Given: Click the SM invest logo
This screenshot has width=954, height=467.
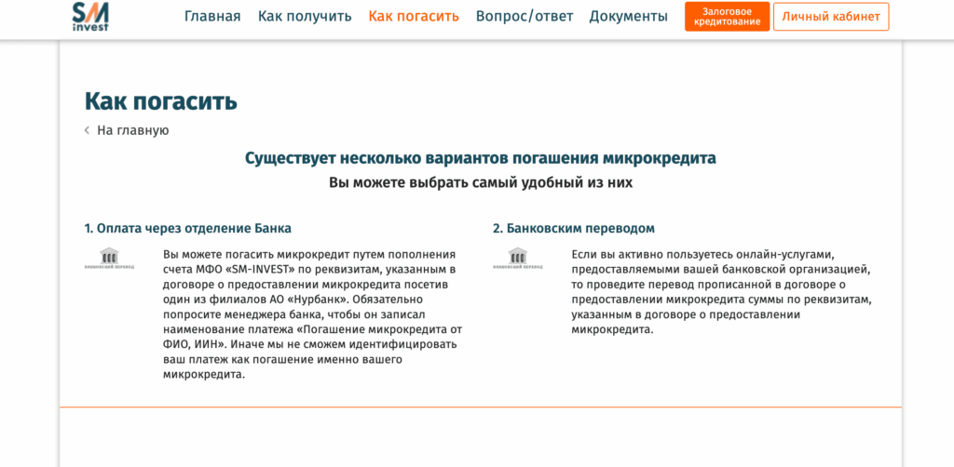Looking at the screenshot, I should (x=90, y=16).
